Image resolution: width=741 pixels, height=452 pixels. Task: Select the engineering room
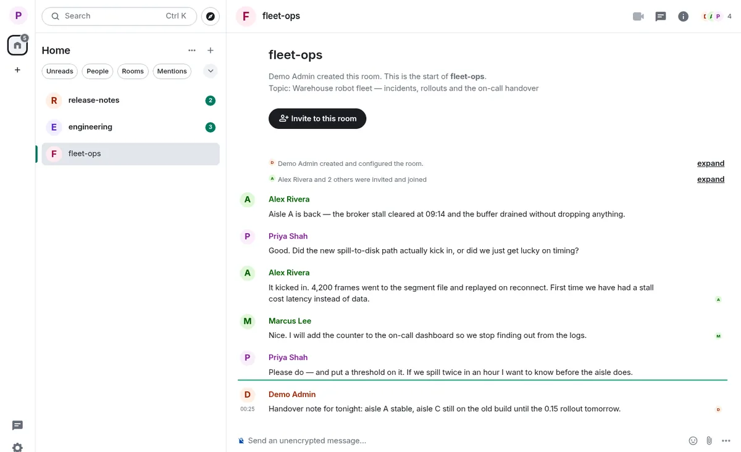[130, 127]
